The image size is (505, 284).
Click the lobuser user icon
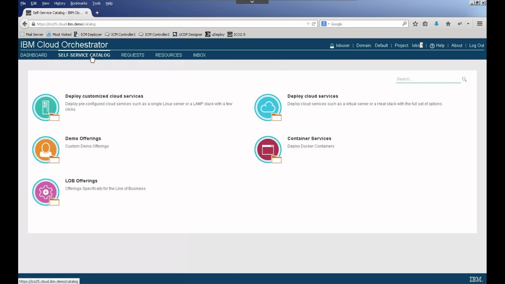click(332, 46)
